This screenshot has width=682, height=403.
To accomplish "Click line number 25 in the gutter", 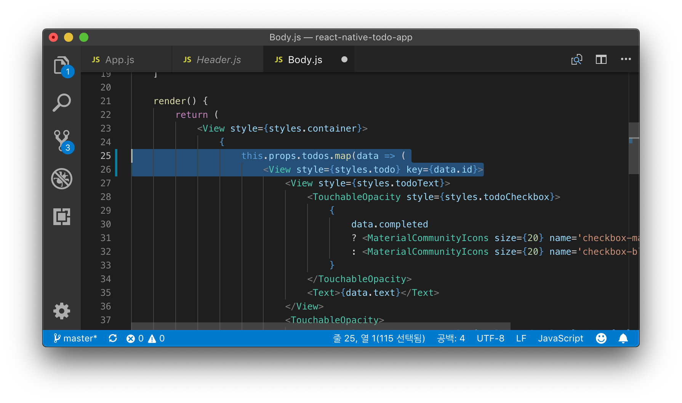I will (x=106, y=156).
